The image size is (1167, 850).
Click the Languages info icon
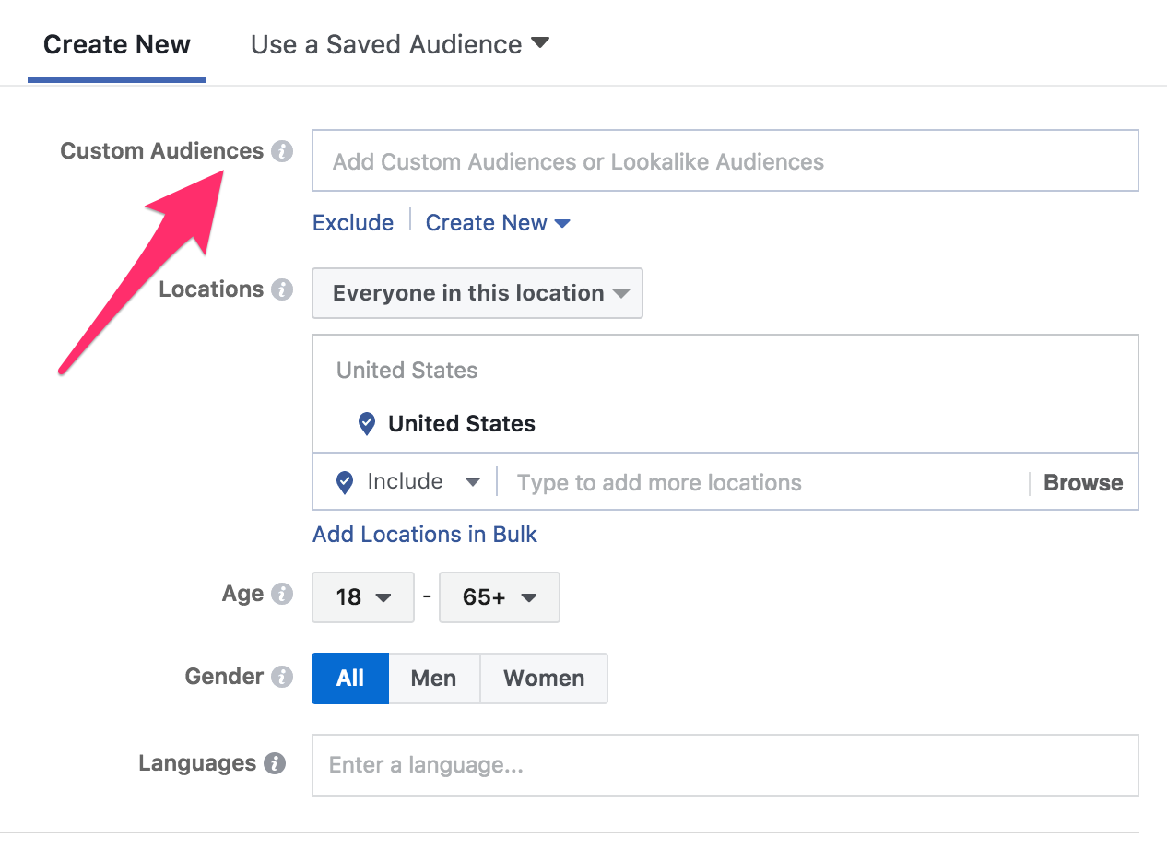(277, 762)
